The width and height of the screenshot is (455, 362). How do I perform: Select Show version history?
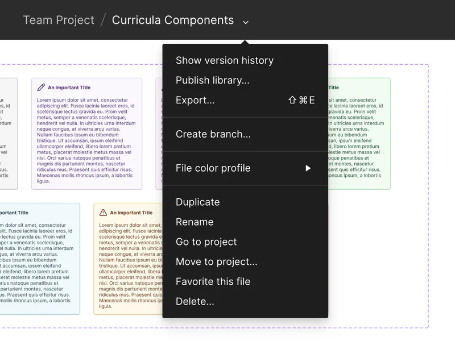(x=225, y=60)
